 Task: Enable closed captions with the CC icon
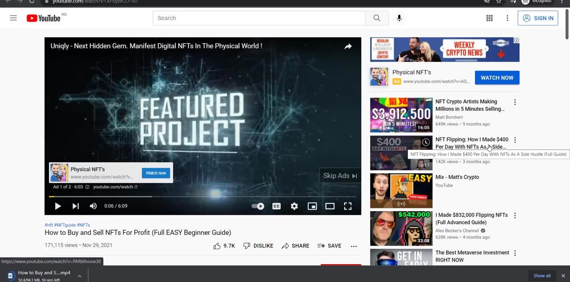click(x=277, y=206)
